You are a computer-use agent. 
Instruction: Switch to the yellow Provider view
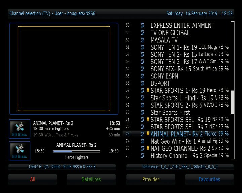[x=151, y=179]
